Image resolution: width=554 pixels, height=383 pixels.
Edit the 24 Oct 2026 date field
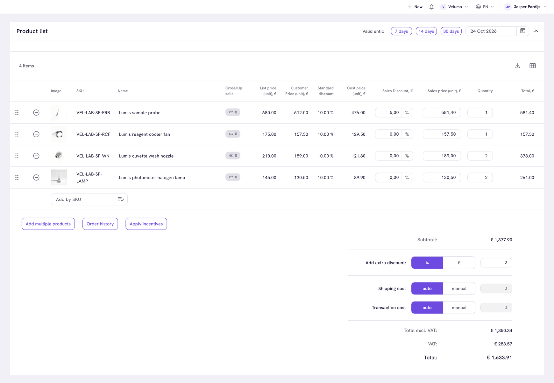pos(491,31)
